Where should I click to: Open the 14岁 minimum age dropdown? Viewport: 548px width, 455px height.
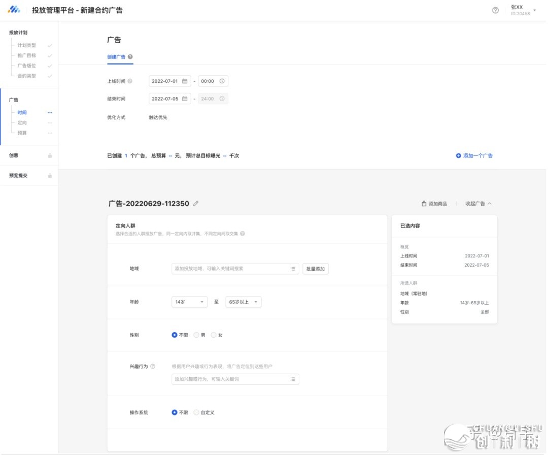coord(189,302)
